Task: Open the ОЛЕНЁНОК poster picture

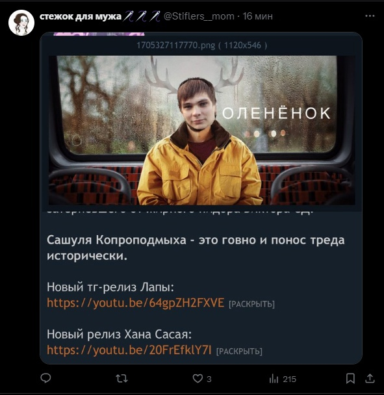Action: point(201,130)
